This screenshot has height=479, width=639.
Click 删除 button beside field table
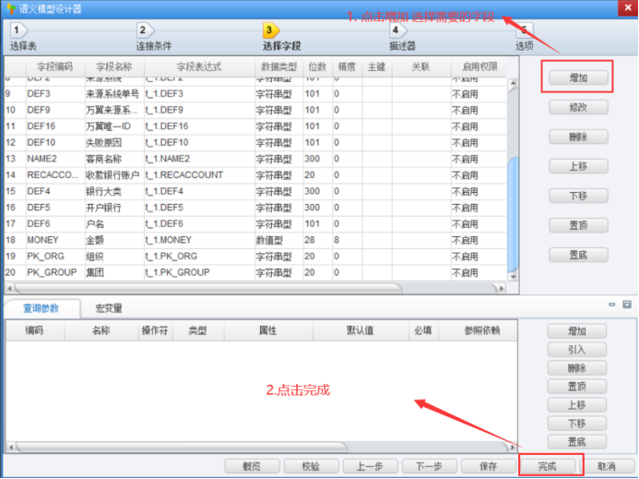[x=578, y=137]
